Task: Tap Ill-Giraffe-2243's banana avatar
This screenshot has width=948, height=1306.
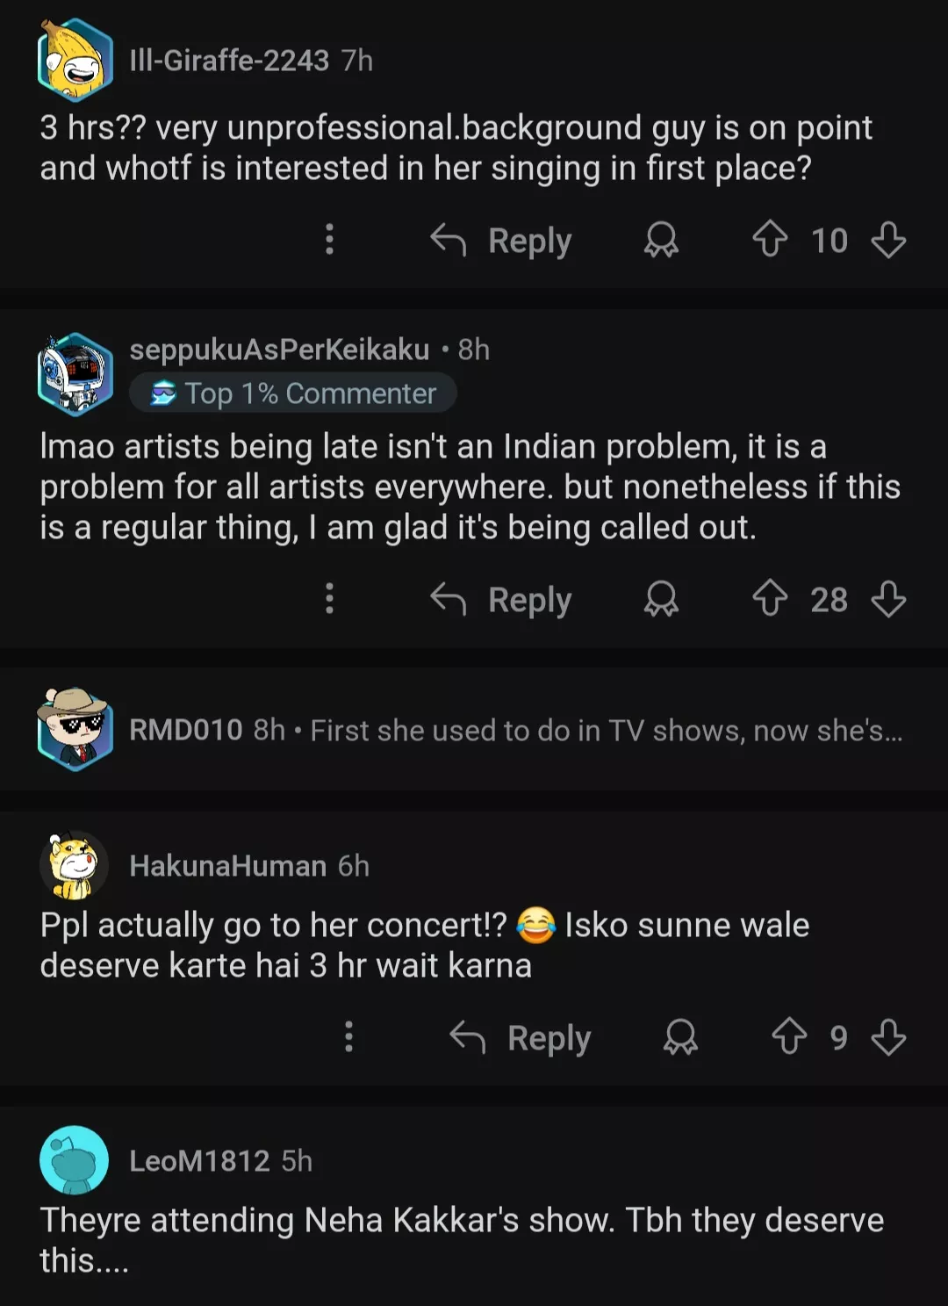Action: coord(75,60)
